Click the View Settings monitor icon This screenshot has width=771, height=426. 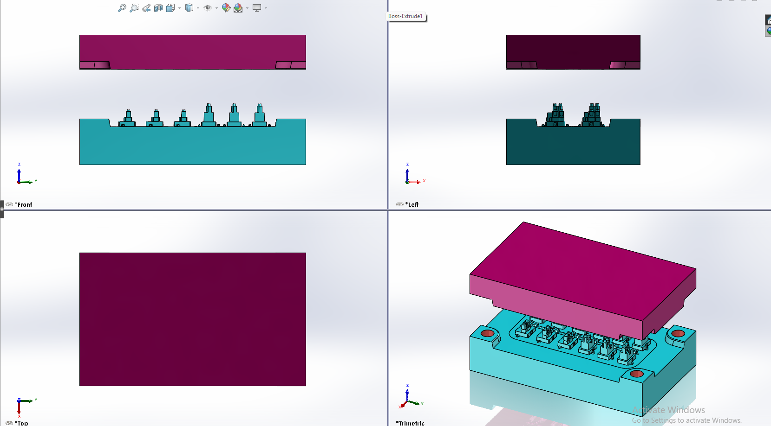pos(257,8)
